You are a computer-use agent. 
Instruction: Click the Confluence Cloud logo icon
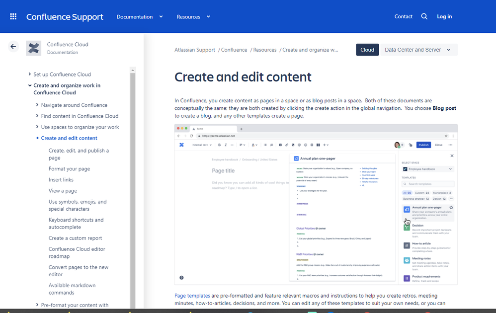coord(33,48)
